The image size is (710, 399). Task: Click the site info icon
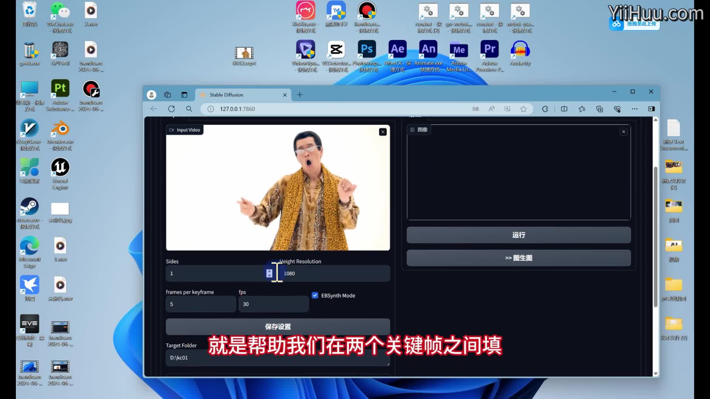coord(210,109)
